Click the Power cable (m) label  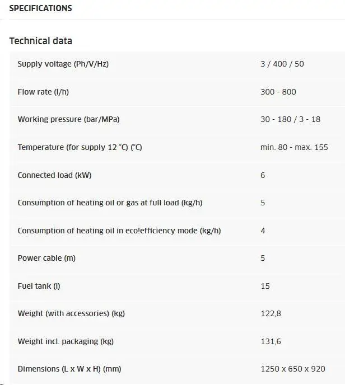pos(46,259)
